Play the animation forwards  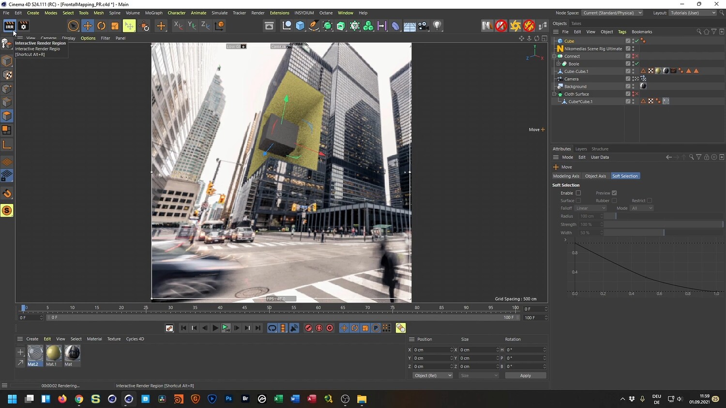point(215,328)
